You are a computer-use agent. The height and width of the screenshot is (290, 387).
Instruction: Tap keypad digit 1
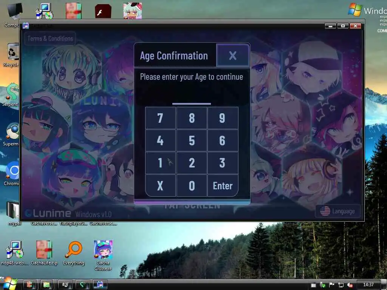[x=160, y=163]
